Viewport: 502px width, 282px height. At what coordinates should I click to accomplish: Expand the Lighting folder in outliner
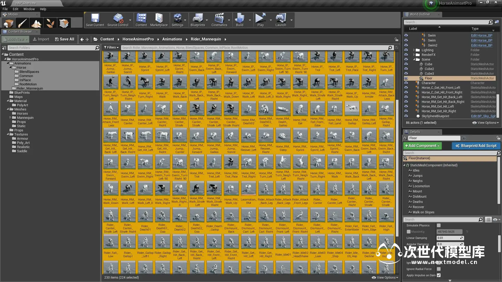pos(414,50)
